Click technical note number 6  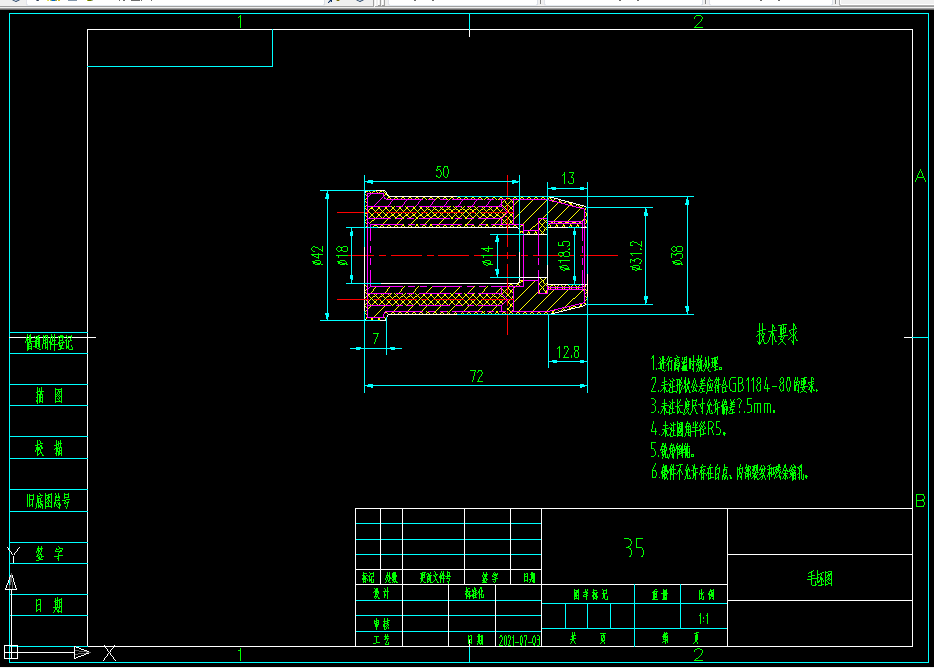[x=729, y=472]
